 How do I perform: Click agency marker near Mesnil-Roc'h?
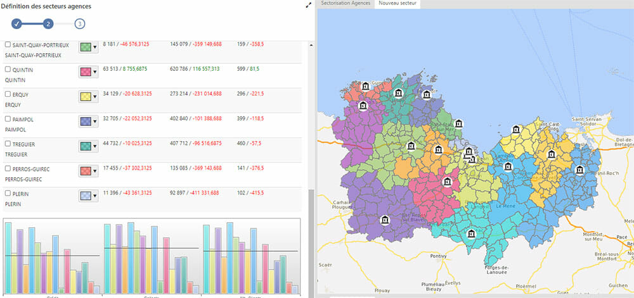pyautogui.click(x=579, y=170)
